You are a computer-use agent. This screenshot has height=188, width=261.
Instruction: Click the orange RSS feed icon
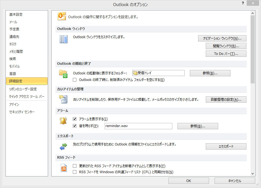(x=64, y=168)
